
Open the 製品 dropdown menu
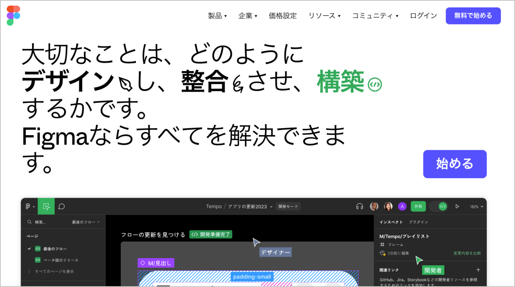pyautogui.click(x=217, y=16)
